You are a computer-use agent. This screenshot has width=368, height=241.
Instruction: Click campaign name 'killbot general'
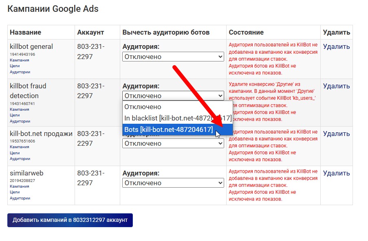coord(31,47)
